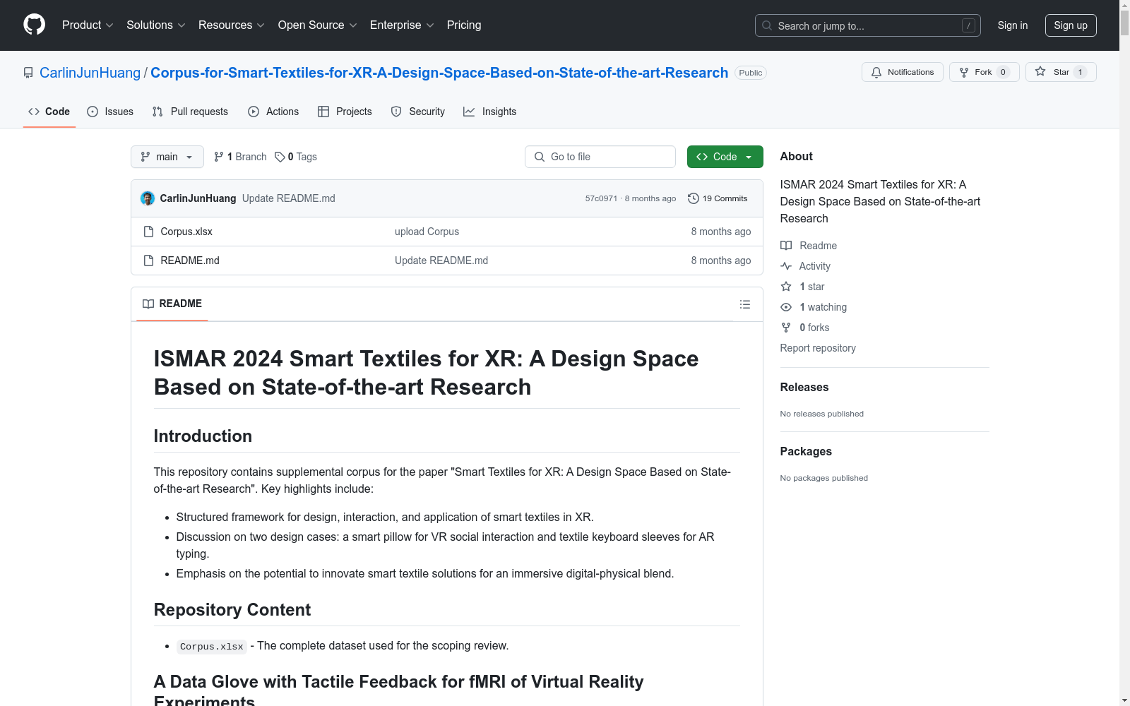1130x706 pixels.
Task: Click the search magnifier icon in header
Action: [x=767, y=25]
